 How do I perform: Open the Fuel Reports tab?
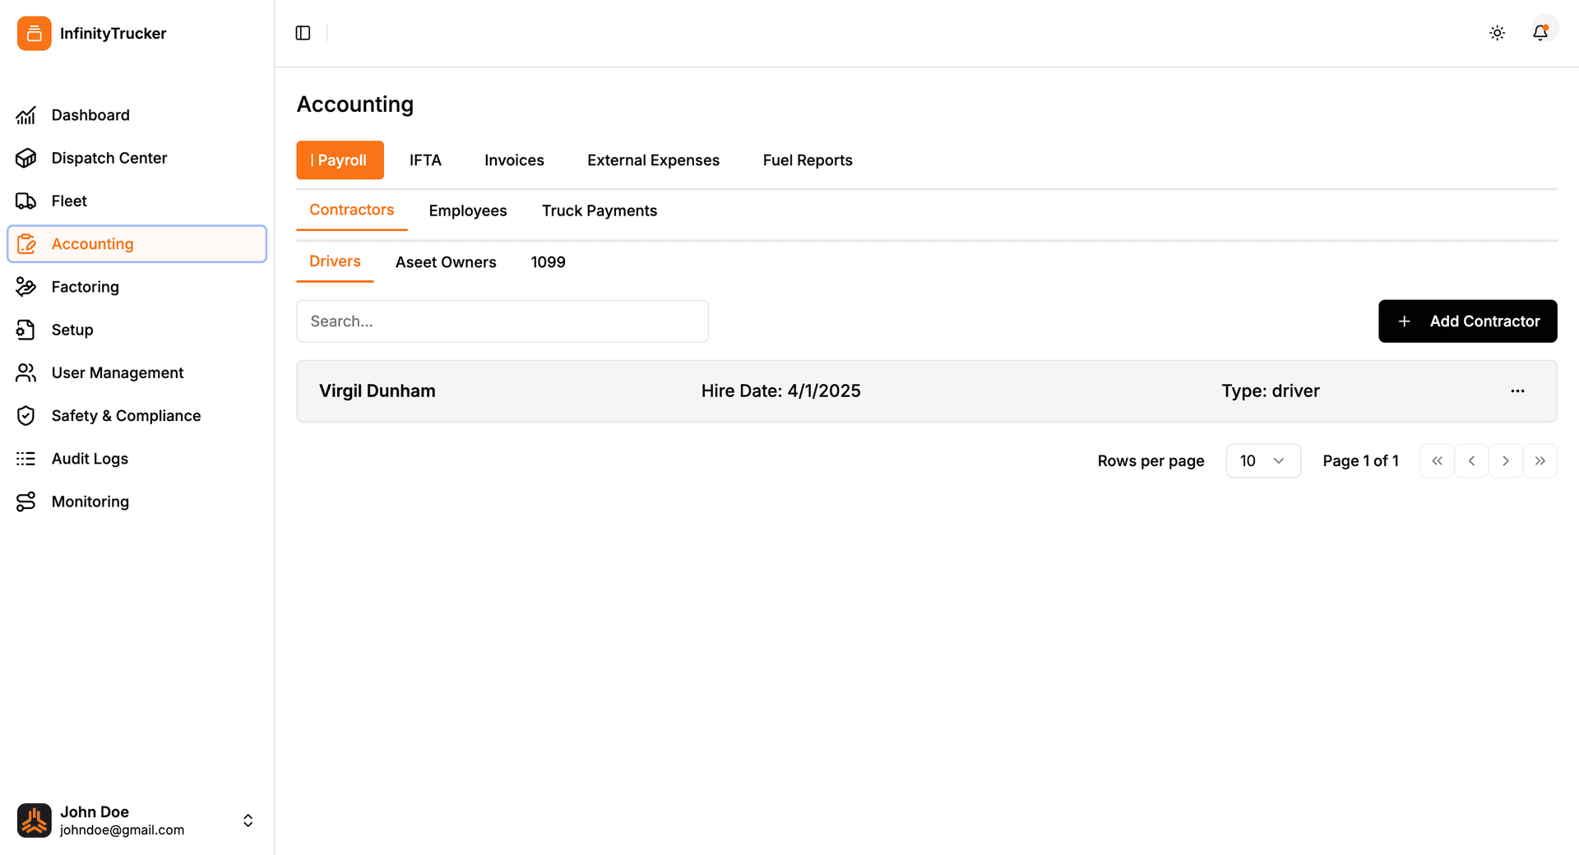tap(807, 160)
